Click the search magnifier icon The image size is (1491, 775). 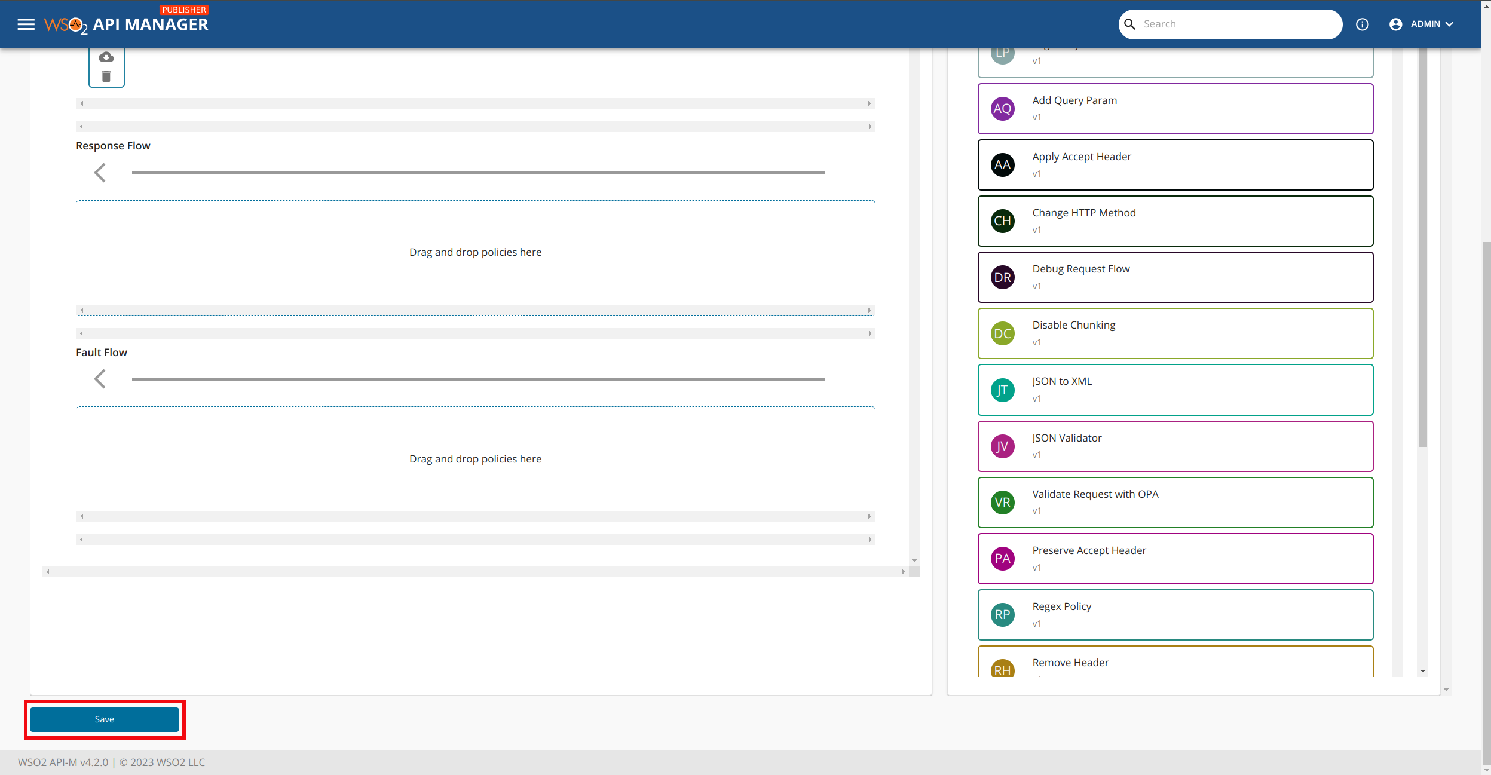click(x=1129, y=24)
